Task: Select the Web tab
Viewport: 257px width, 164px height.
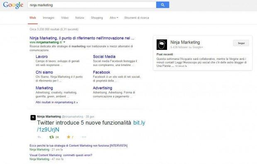Action: (x=33, y=18)
